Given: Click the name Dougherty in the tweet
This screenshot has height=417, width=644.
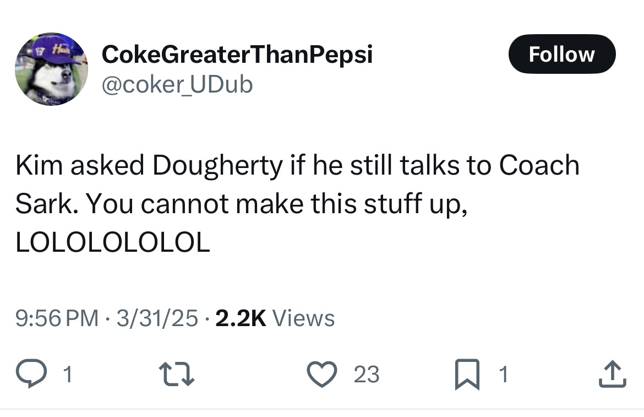Looking at the screenshot, I should (x=217, y=166).
